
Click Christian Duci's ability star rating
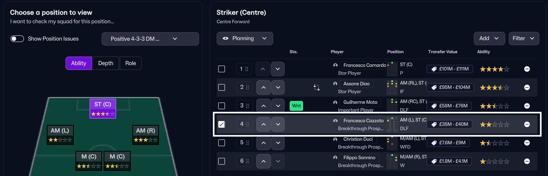[495, 143]
